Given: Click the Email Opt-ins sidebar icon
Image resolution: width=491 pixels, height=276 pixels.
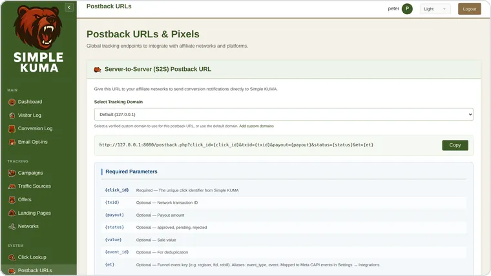Looking at the screenshot, I should 12,142.
